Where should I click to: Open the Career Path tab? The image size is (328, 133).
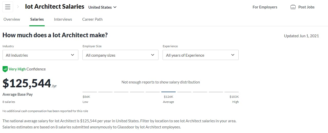[92, 19]
